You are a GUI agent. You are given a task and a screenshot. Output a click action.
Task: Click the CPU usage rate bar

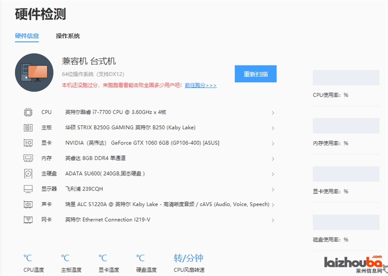coord(346,78)
